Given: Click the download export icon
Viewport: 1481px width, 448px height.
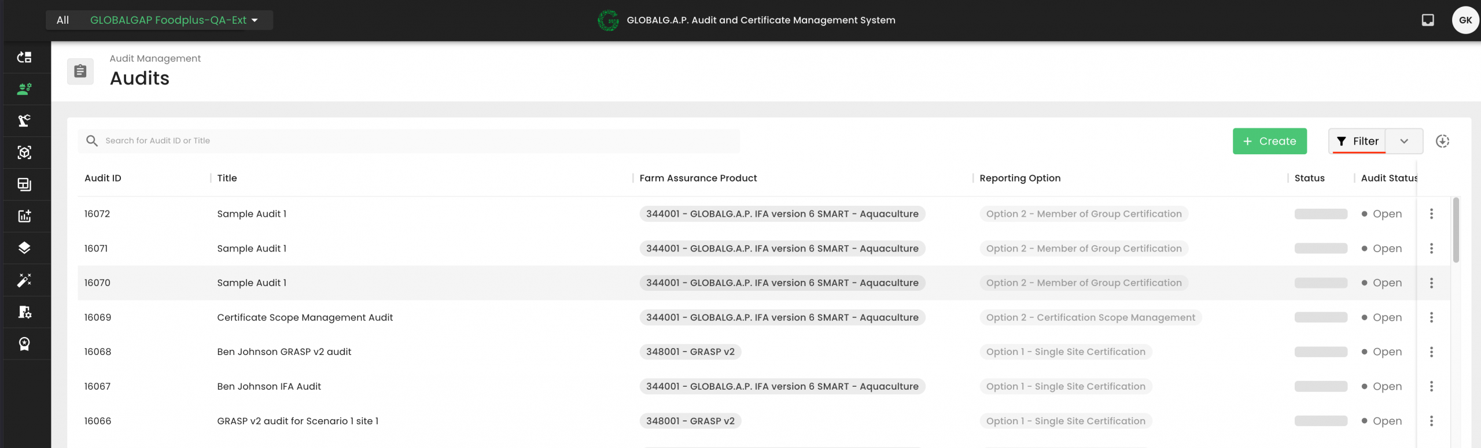Looking at the screenshot, I should click(x=1442, y=141).
